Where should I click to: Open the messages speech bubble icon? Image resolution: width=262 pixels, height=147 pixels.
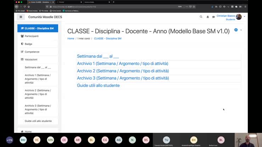(x=213, y=17)
